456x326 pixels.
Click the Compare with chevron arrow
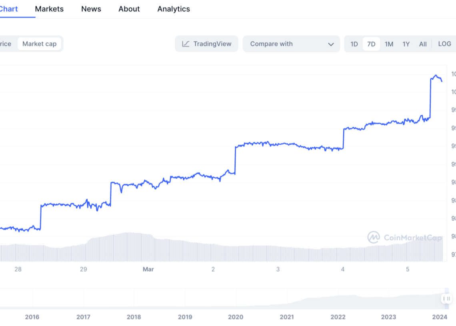[x=331, y=44]
